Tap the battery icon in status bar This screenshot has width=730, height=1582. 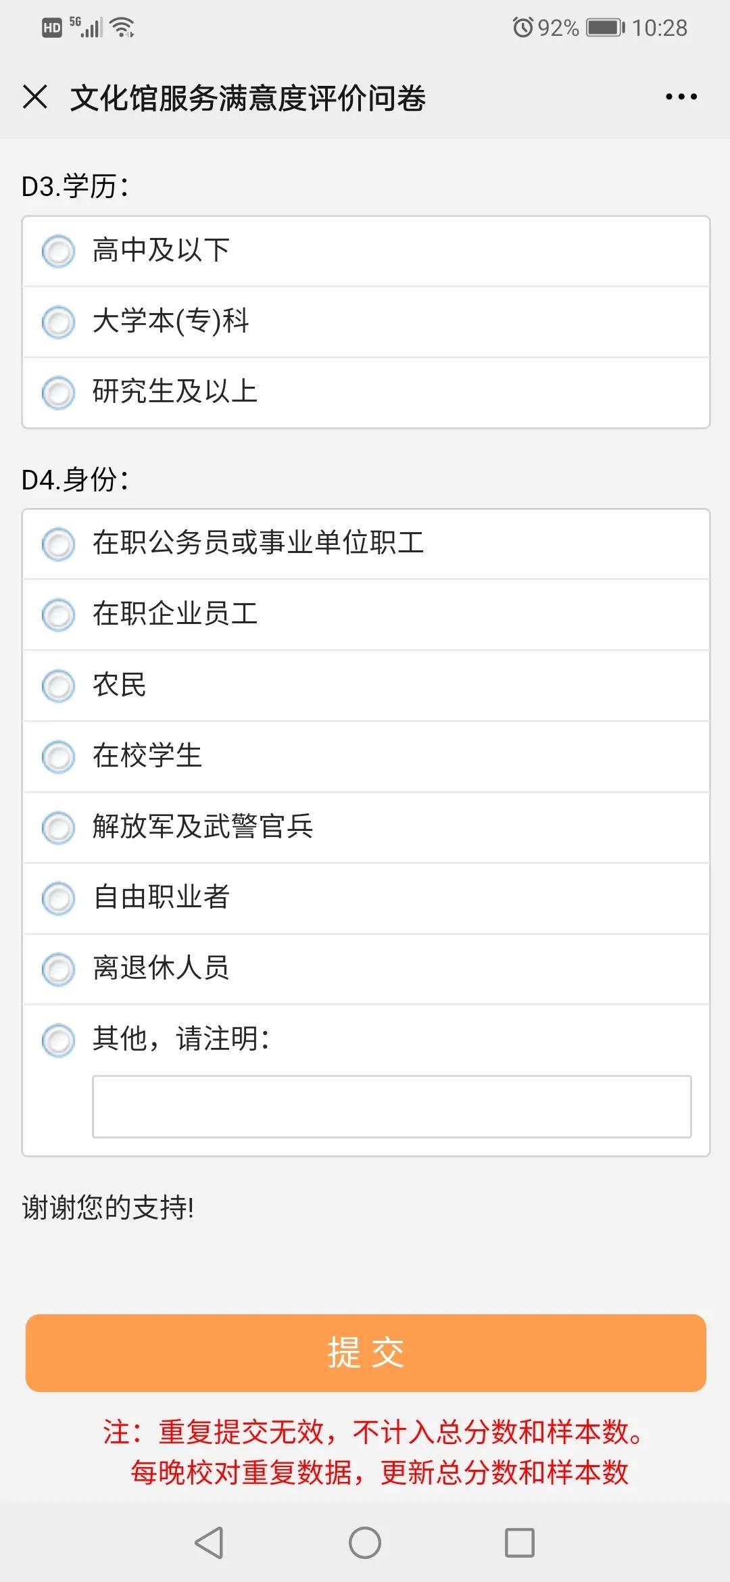[x=605, y=28]
